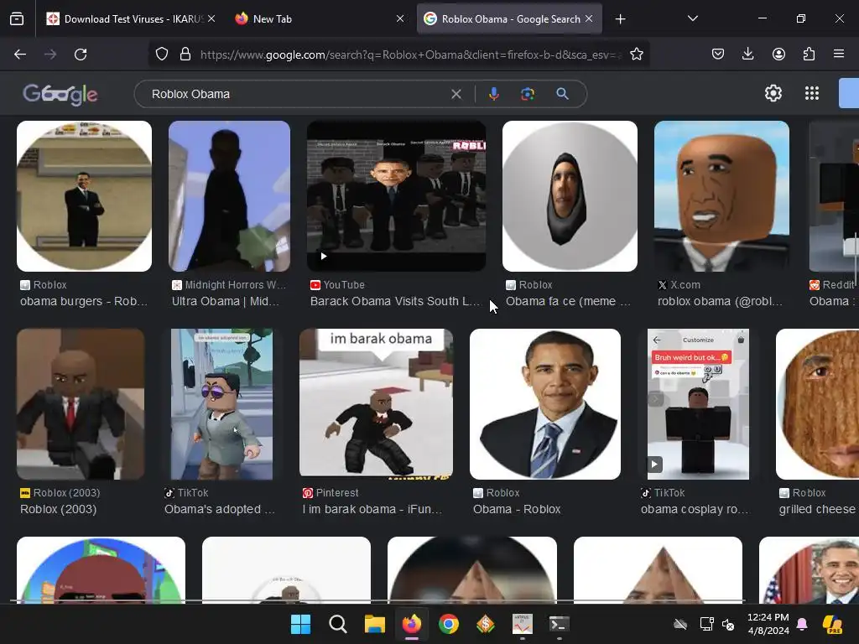Launch Google Chrome from taskbar
The image size is (859, 644).
449,624
